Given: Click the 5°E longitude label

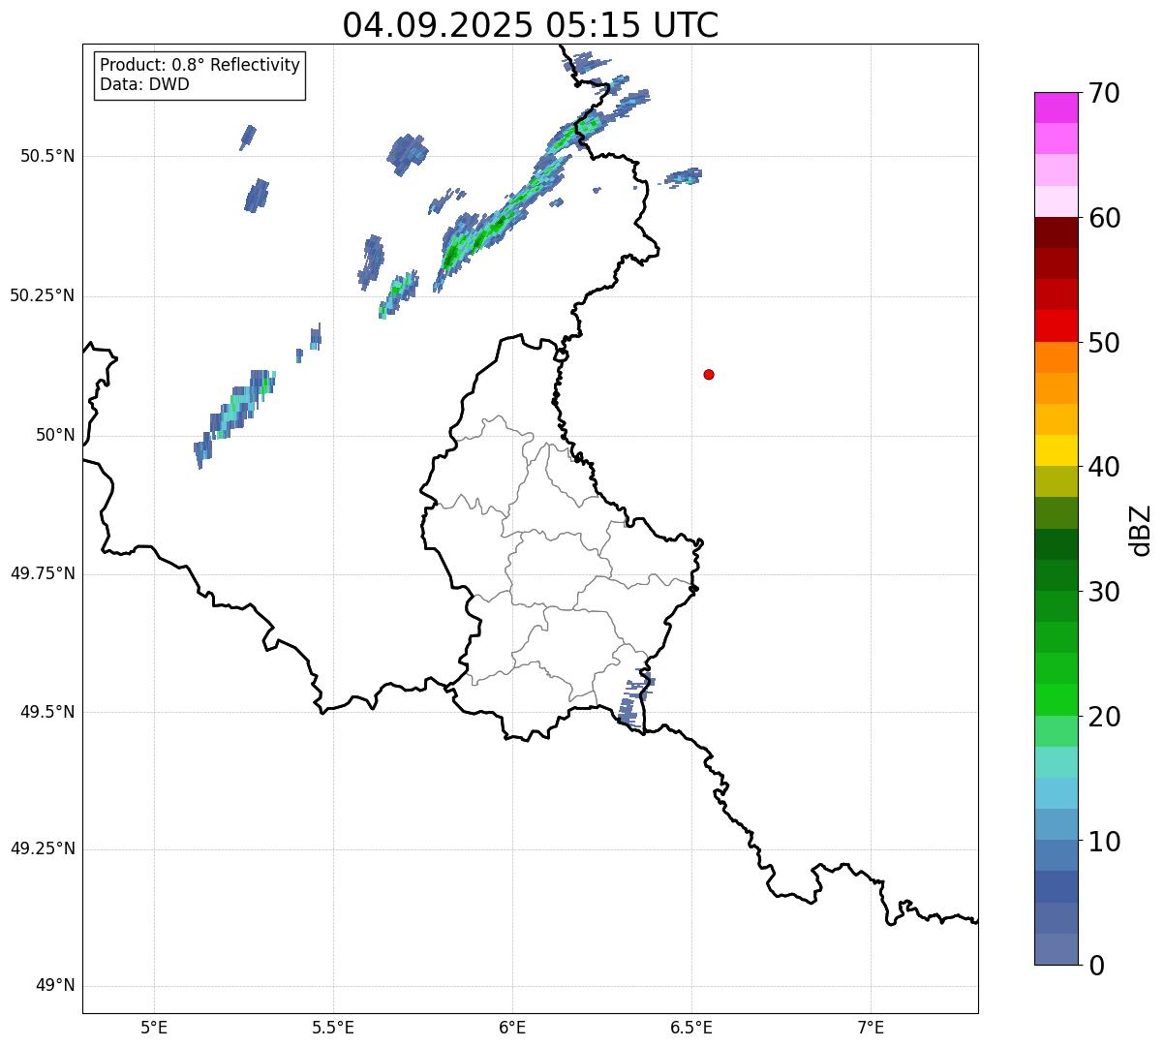Looking at the screenshot, I should tap(154, 1028).
